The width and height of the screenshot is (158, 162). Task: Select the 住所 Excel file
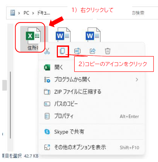pos(33,39)
